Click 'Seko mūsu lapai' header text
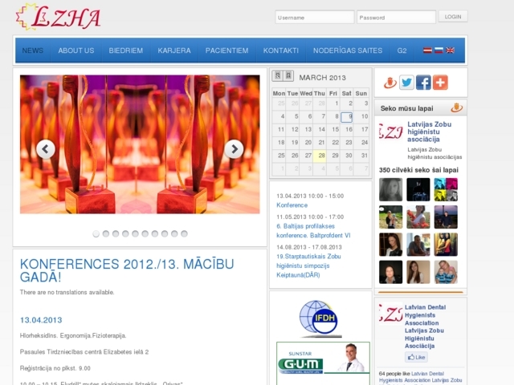This screenshot has width=514, height=385. [x=407, y=108]
